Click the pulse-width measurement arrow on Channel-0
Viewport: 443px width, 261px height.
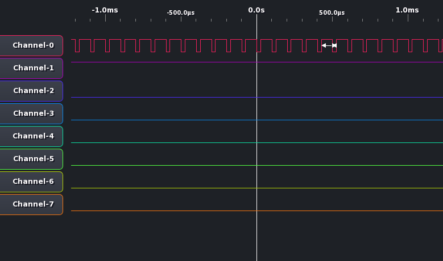tap(329, 45)
